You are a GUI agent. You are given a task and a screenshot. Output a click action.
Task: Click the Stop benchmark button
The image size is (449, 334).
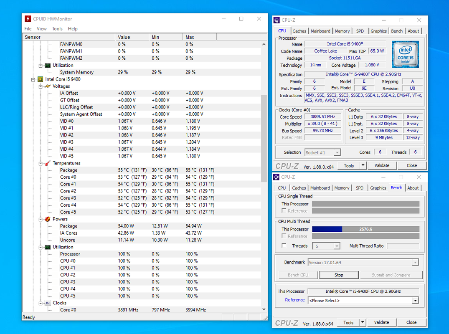pos(339,275)
